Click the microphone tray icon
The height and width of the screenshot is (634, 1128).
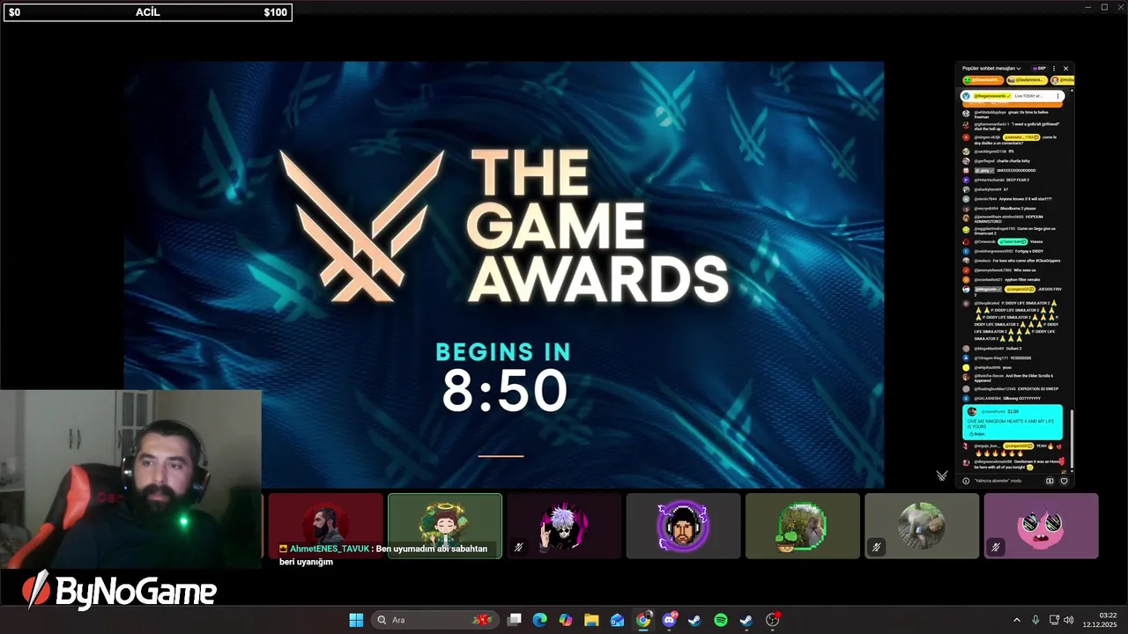tap(1035, 620)
